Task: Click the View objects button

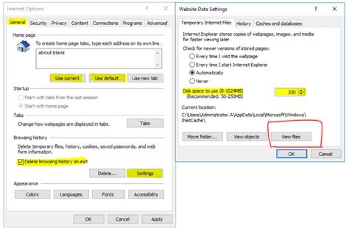Action: point(247,137)
